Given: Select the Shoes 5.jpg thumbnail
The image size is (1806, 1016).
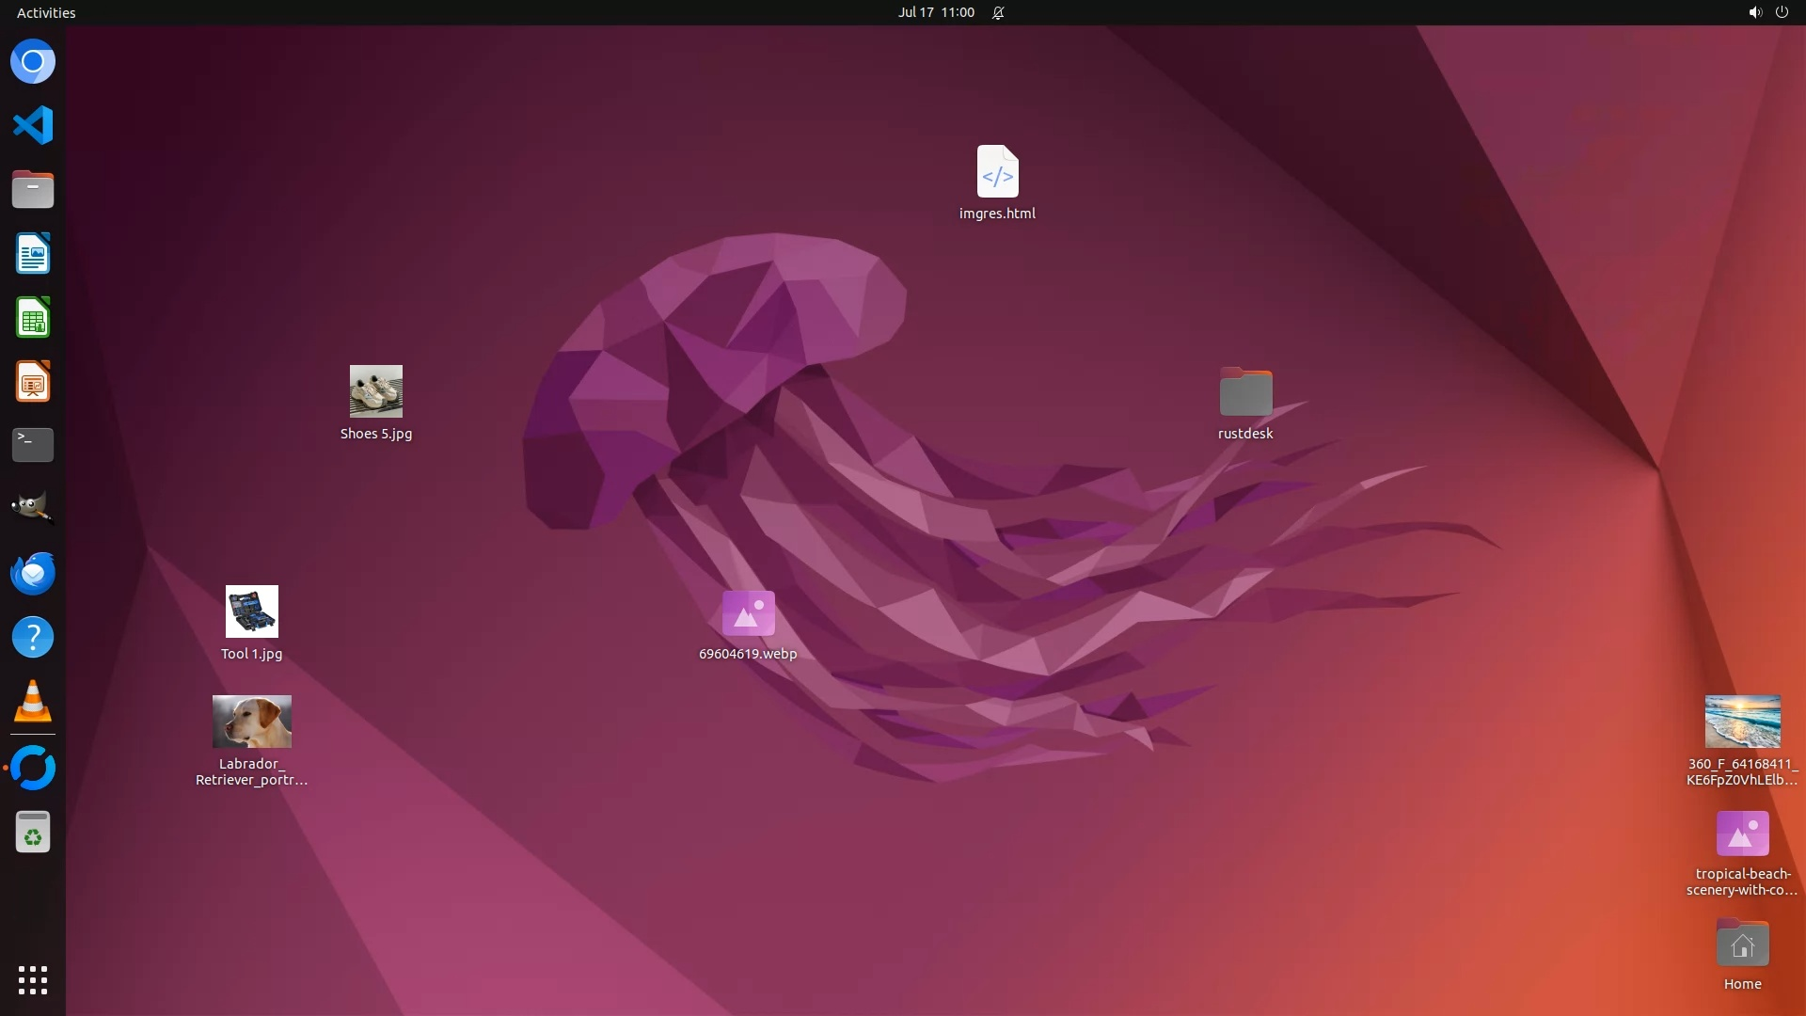Looking at the screenshot, I should point(376,391).
